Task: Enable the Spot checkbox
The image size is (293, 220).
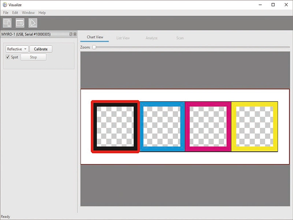Action: pyautogui.click(x=8, y=57)
